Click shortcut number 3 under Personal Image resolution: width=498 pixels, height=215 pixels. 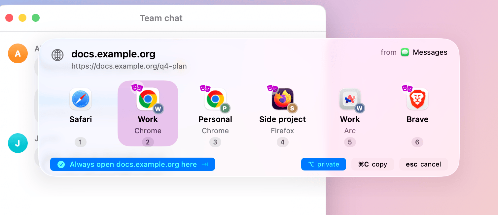[215, 142]
